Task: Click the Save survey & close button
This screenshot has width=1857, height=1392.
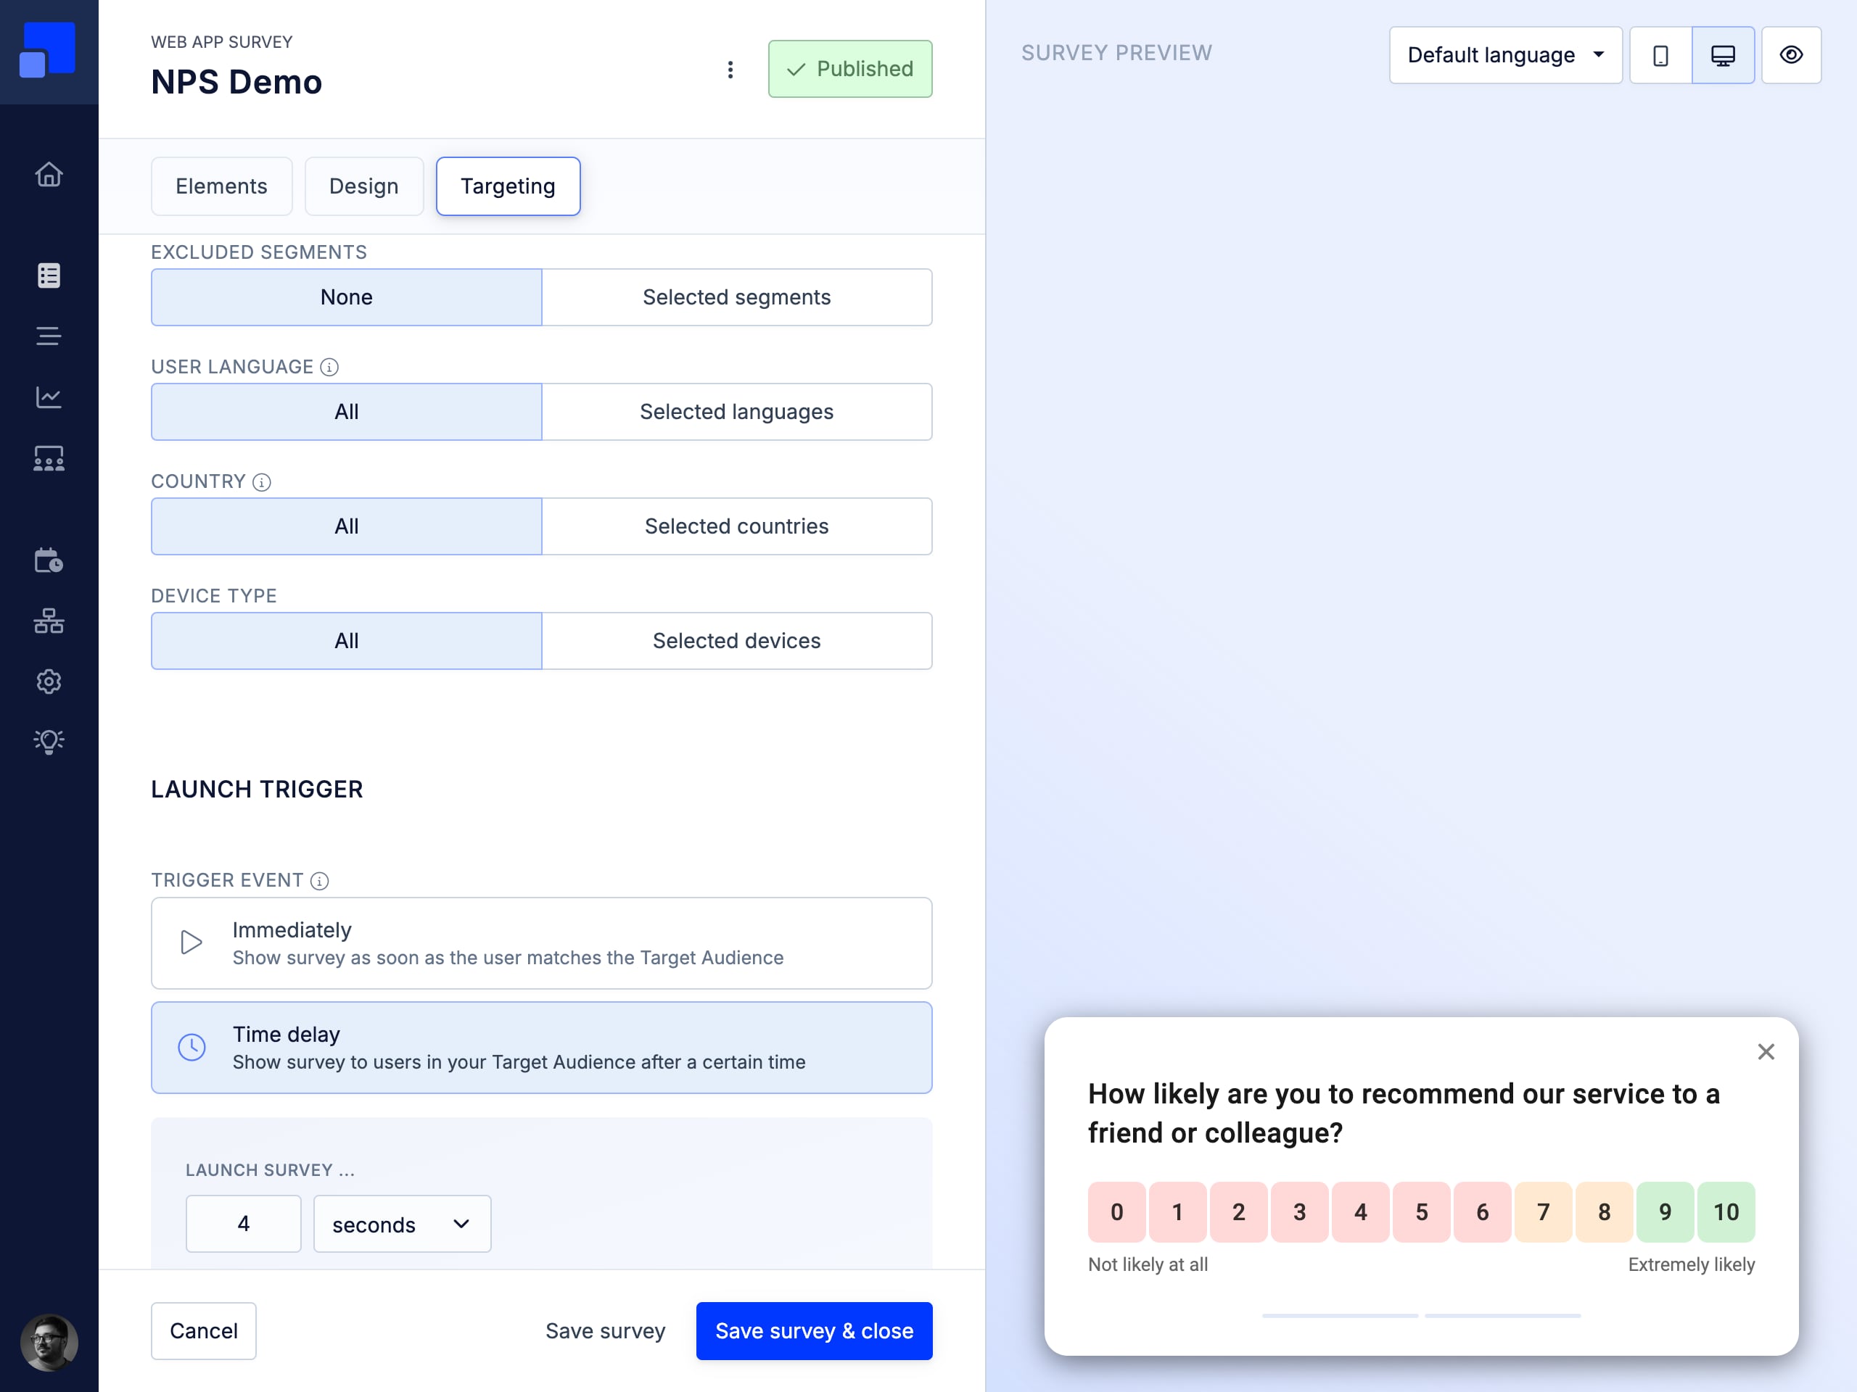Action: click(813, 1331)
